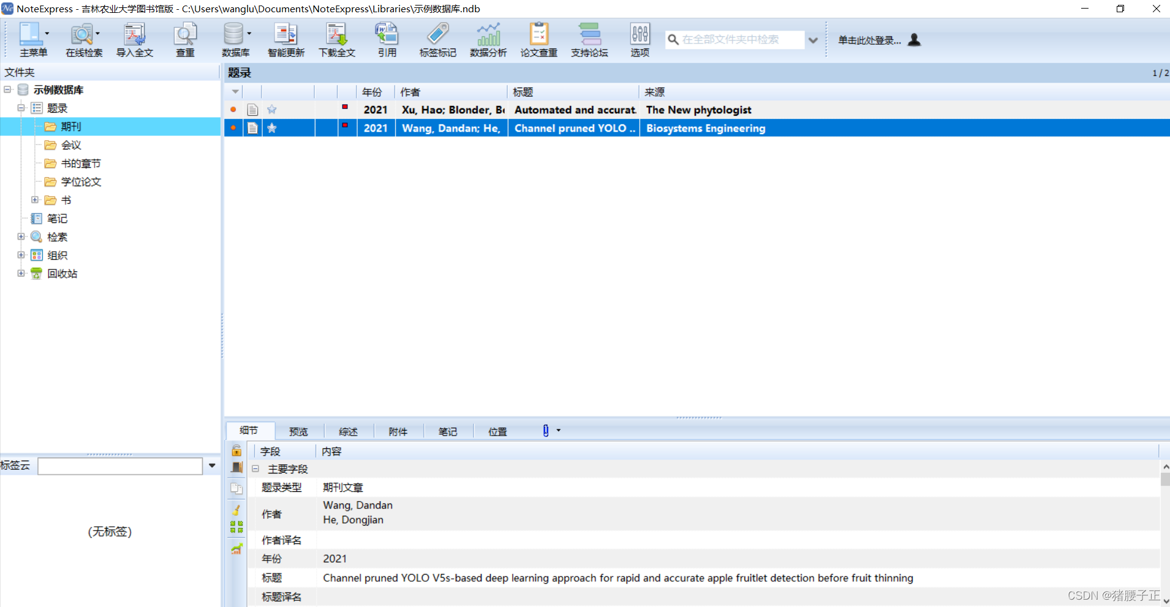Switch to the 笔记 tab
The height and width of the screenshot is (607, 1170).
[x=448, y=432]
